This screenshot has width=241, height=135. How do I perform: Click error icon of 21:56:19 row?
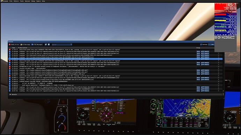10,50
